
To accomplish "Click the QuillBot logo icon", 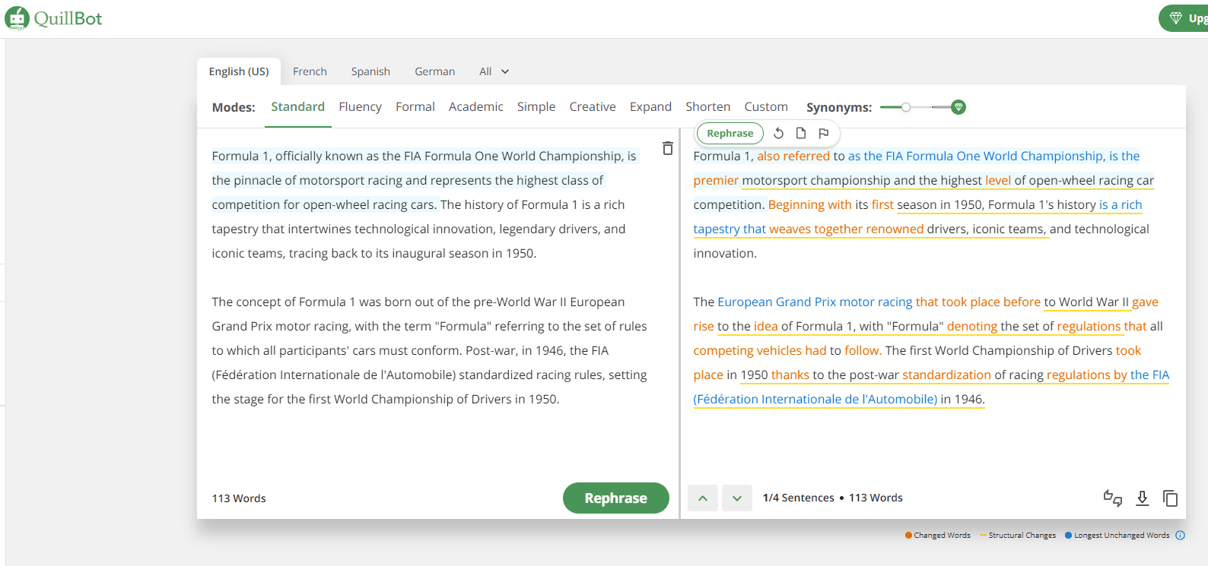I will click(17, 18).
